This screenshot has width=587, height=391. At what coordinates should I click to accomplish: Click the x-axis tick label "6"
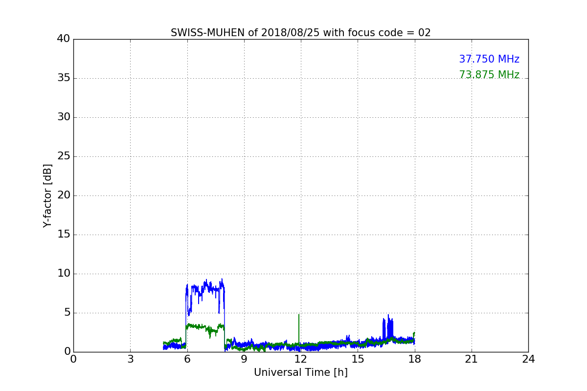coord(187,359)
